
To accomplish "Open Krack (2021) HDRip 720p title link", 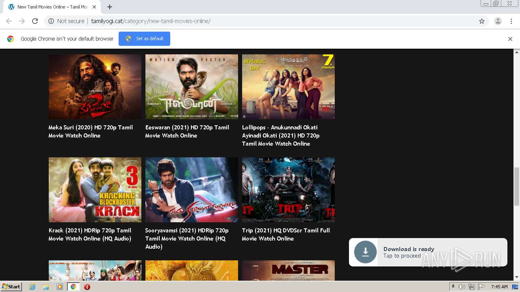I will [90, 234].
